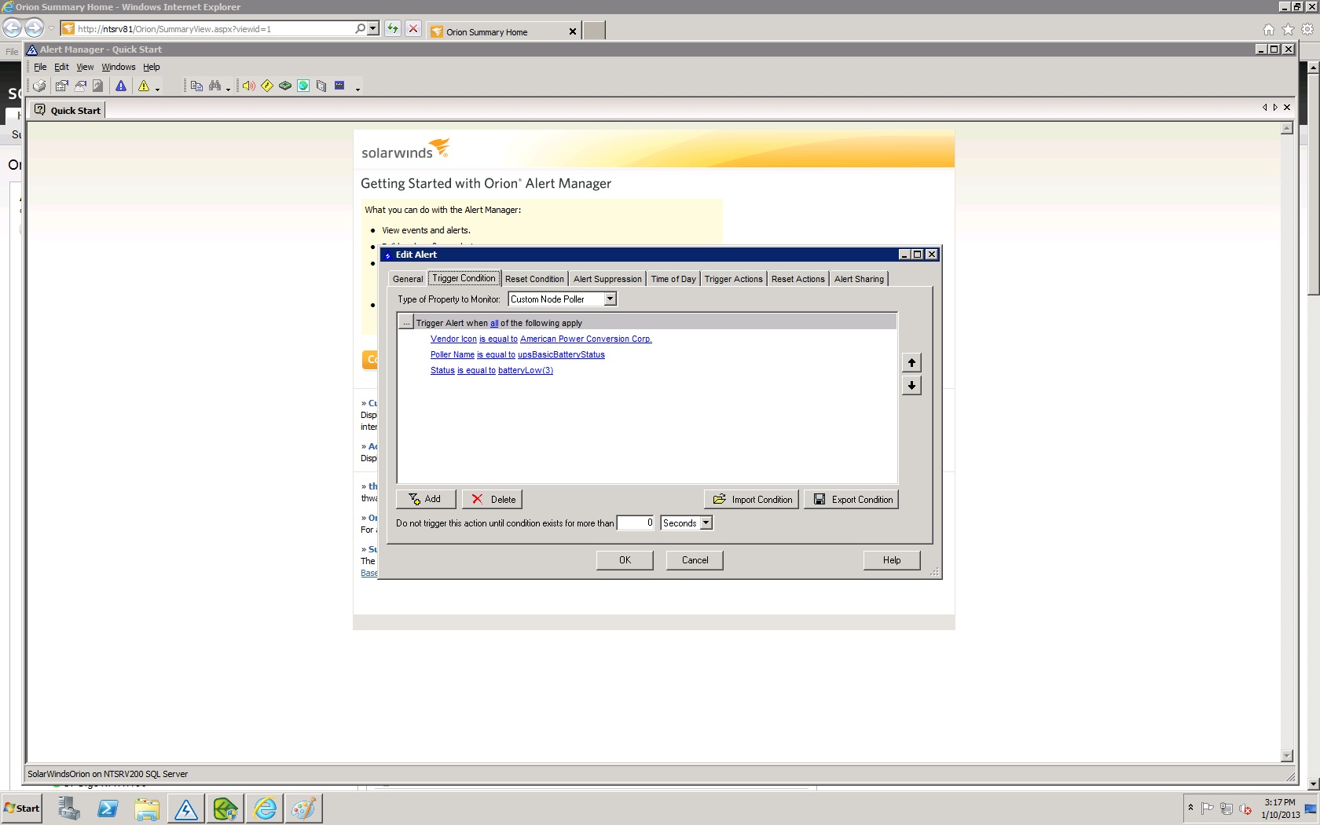Move condition up with the up arrow button

(x=911, y=362)
